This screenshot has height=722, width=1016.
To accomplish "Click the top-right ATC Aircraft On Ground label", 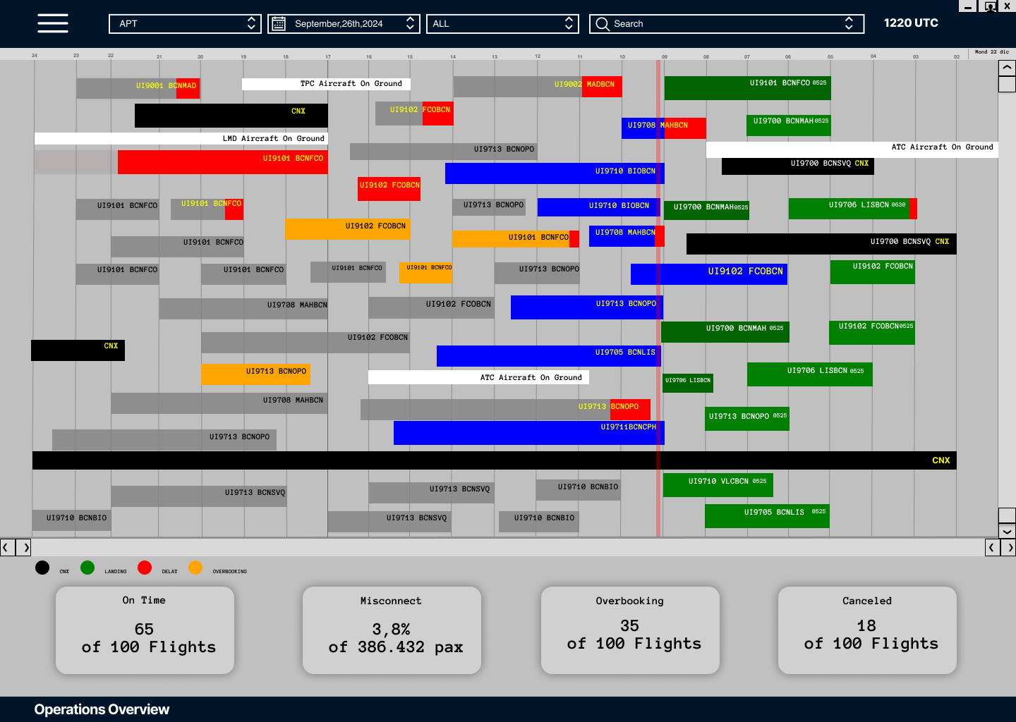I will (852, 149).
